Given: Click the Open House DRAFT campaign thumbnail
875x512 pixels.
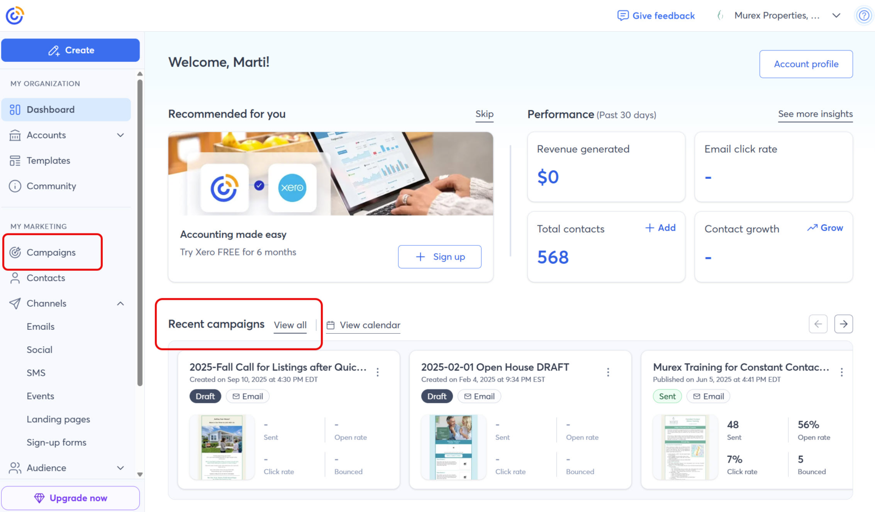Looking at the screenshot, I should point(453,447).
